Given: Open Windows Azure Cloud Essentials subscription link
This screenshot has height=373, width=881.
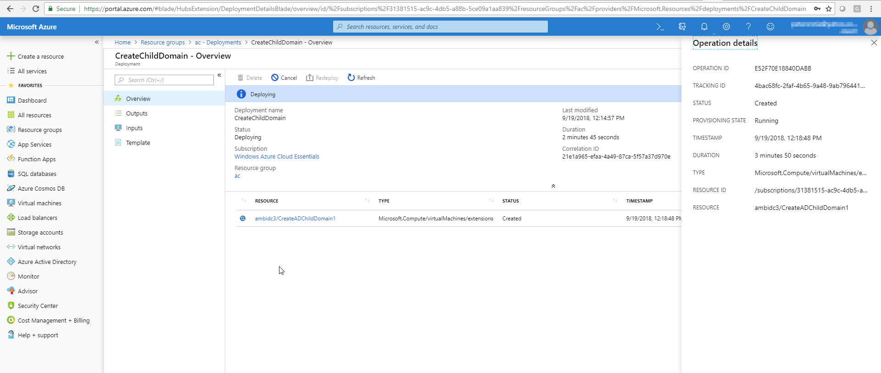Looking at the screenshot, I should 277,156.
